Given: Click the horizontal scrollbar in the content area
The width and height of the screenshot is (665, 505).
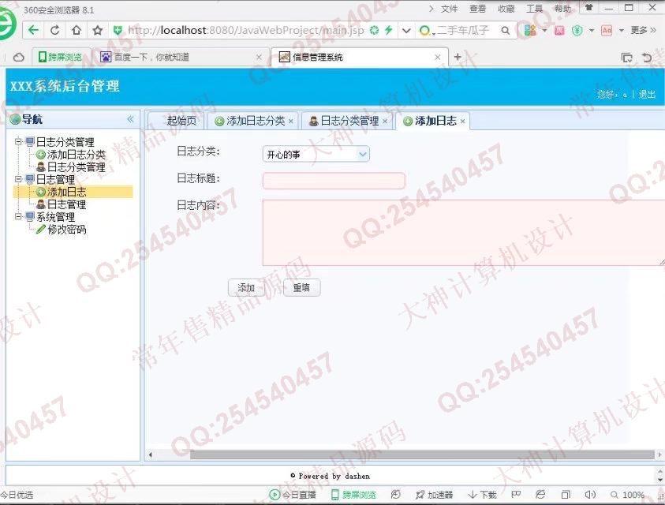Looking at the screenshot, I should click(x=422, y=455).
